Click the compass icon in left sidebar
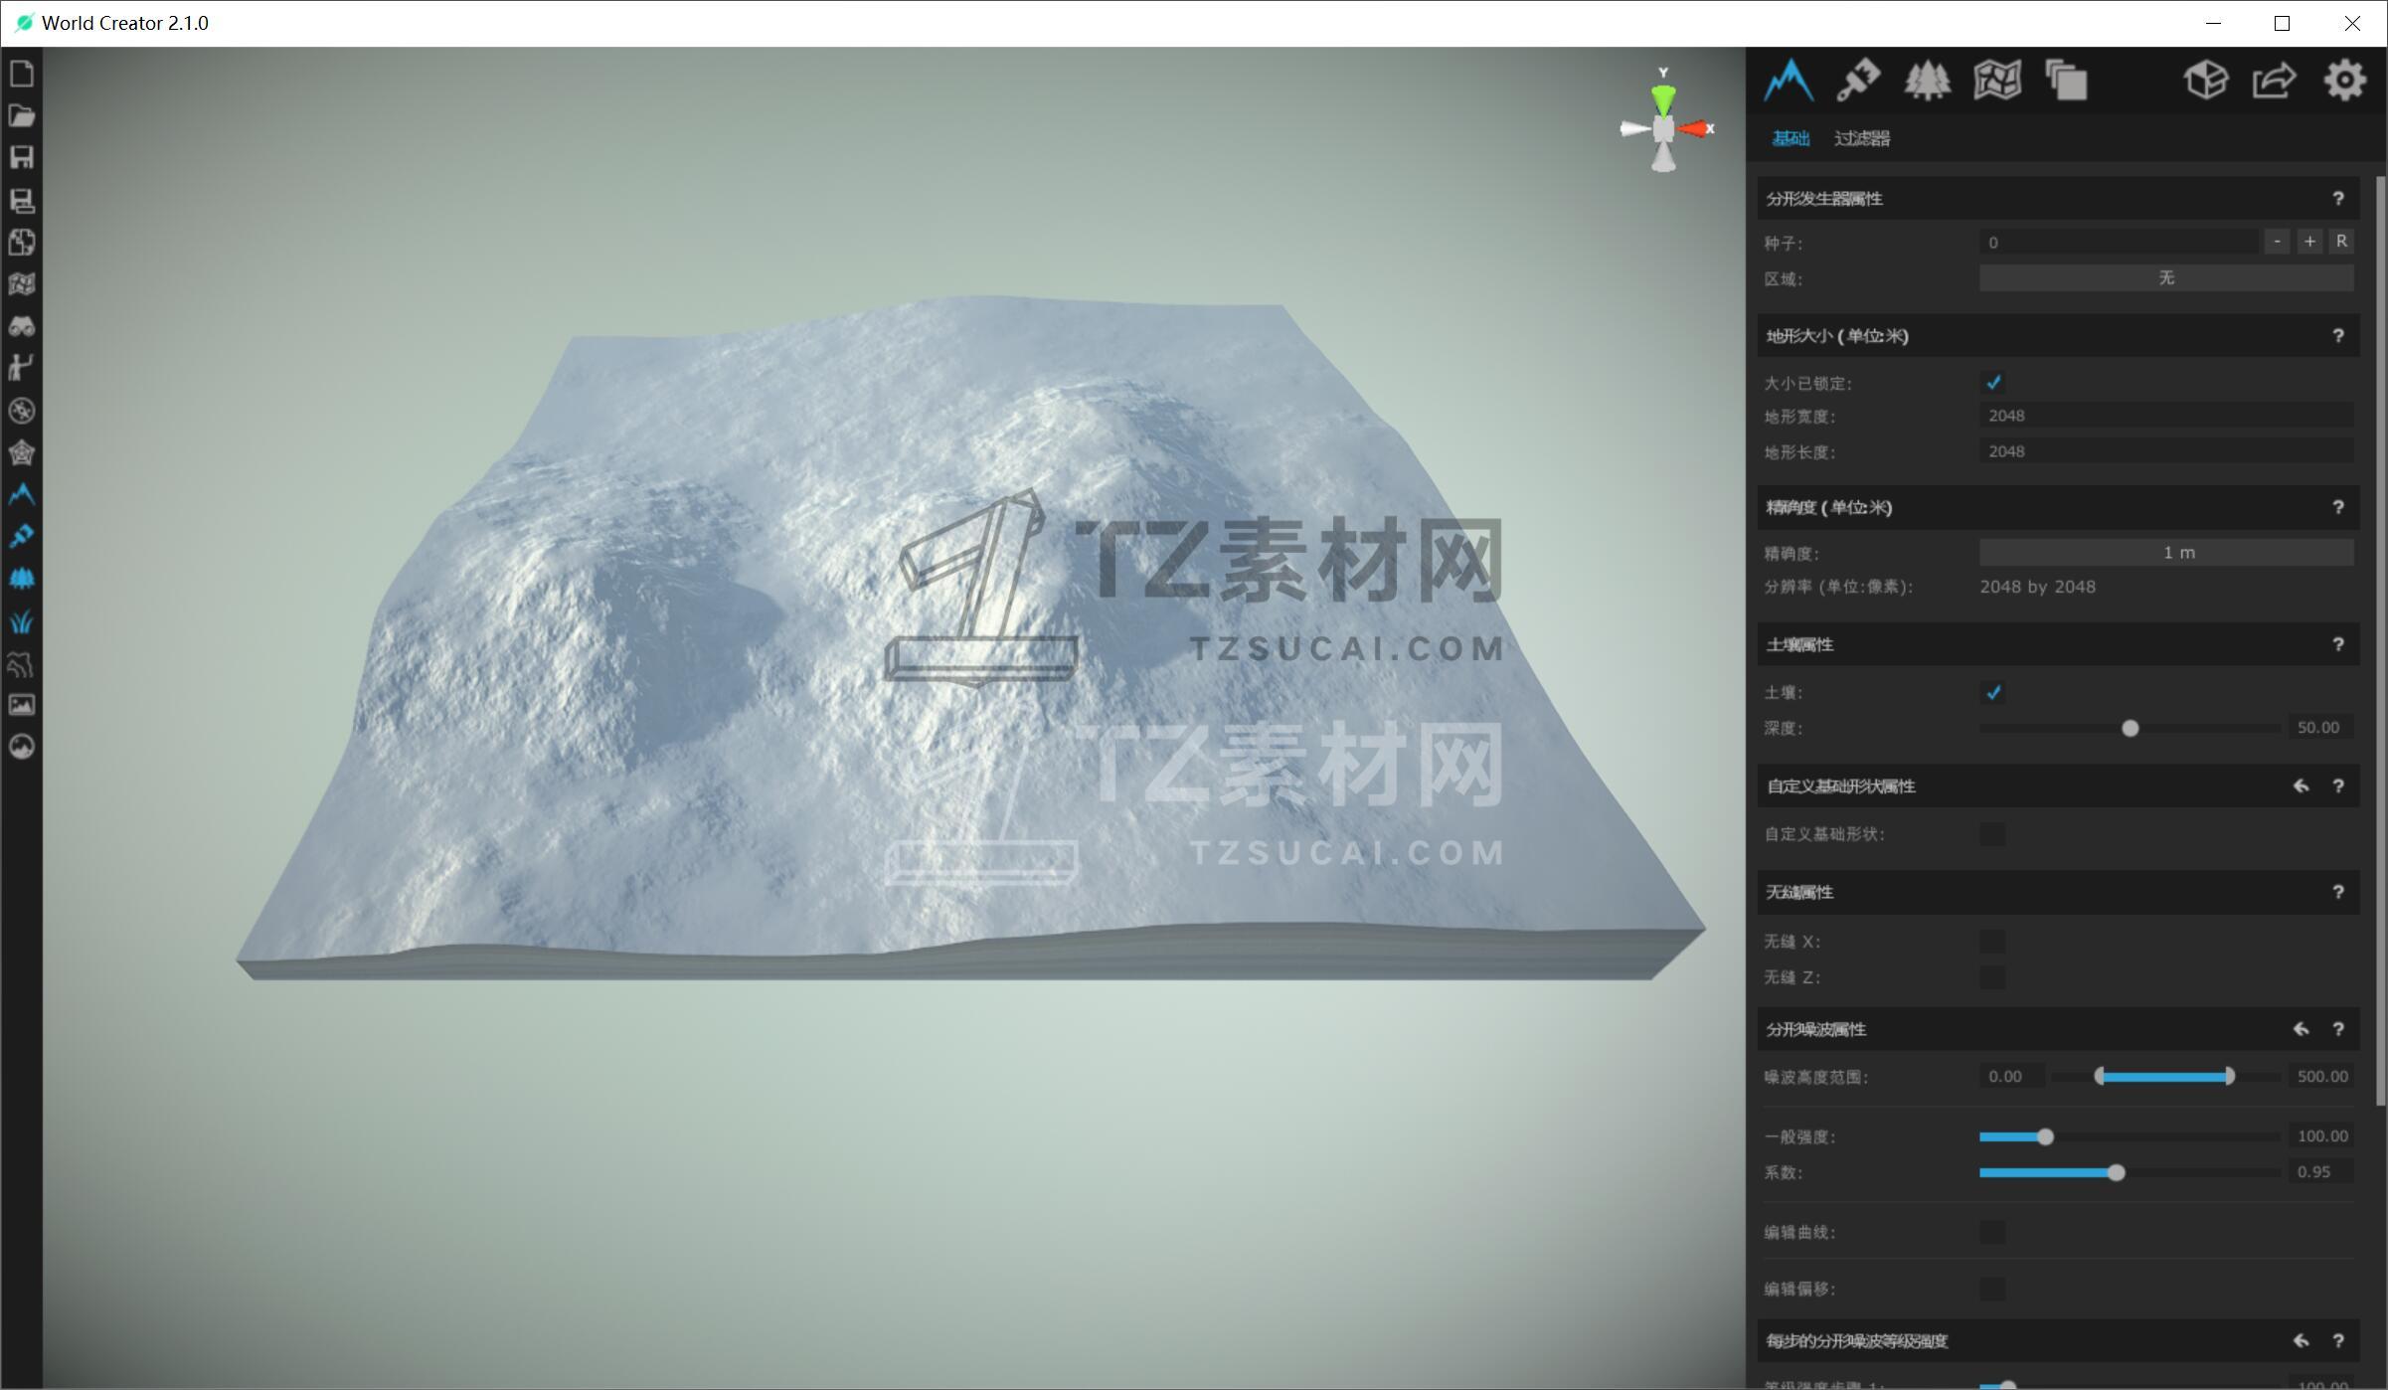Image resolution: width=2388 pixels, height=1390 pixels. tap(22, 411)
